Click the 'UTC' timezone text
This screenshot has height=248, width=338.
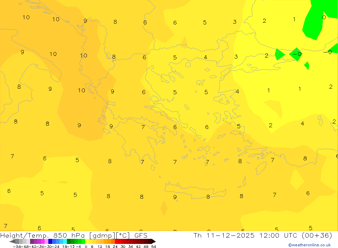[290, 235]
